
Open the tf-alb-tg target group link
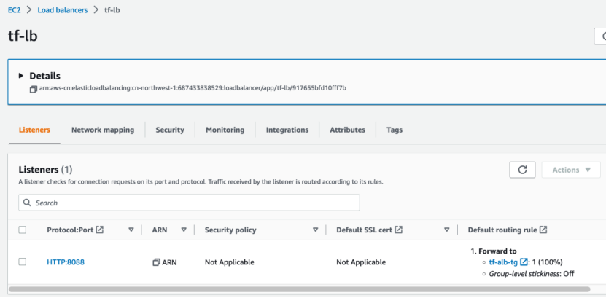pyautogui.click(x=503, y=262)
